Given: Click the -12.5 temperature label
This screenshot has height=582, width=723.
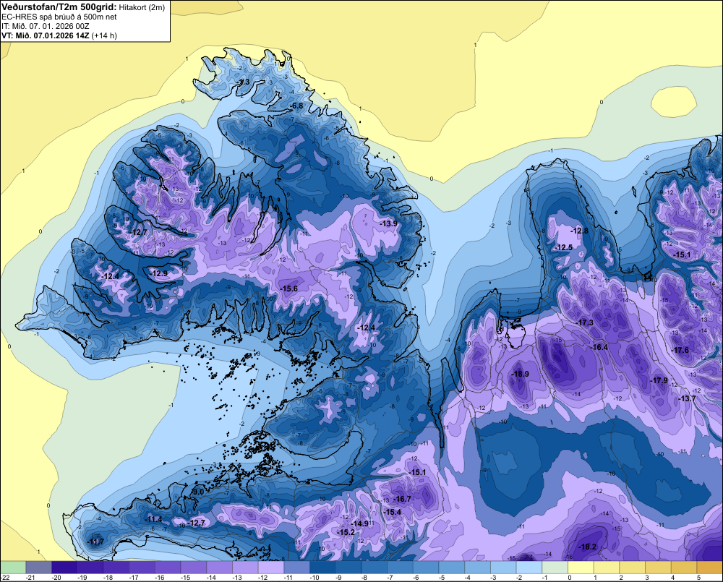Looking at the screenshot, I should 563,248.
